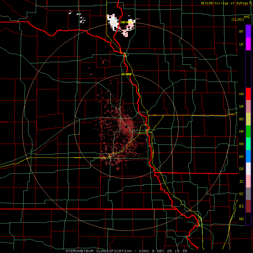The image size is (253, 253).
Task: Click the HHC product label
Action: [x=247, y=17]
